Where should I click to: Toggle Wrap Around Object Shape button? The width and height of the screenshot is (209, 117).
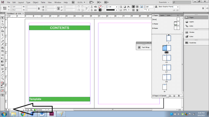click(x=133, y=10)
